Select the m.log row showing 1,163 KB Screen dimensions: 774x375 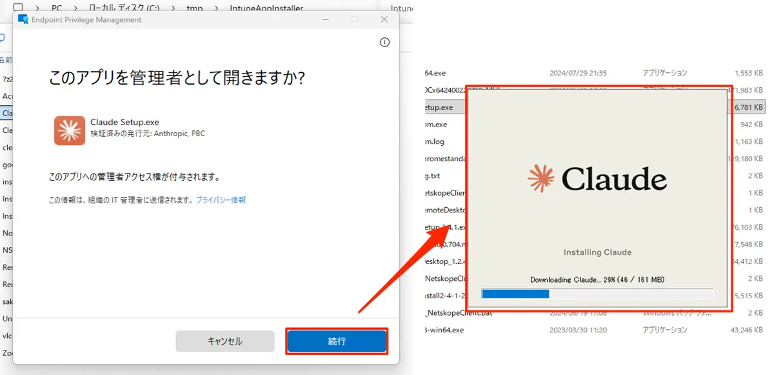(x=593, y=141)
